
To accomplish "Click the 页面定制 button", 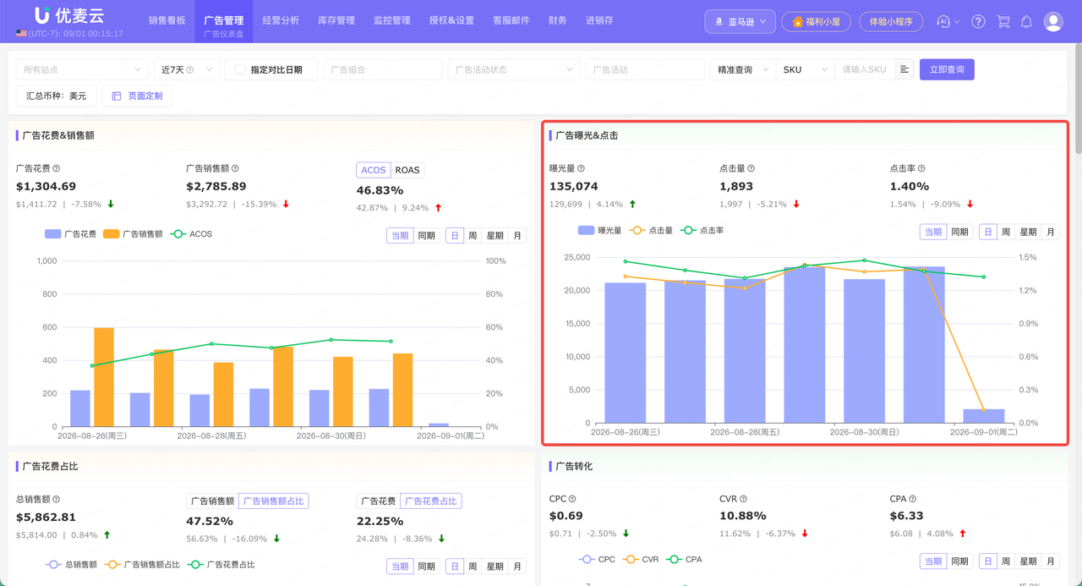I will [137, 96].
